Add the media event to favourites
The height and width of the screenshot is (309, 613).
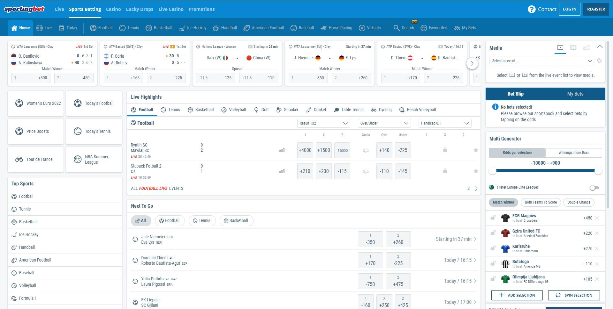(599, 61)
